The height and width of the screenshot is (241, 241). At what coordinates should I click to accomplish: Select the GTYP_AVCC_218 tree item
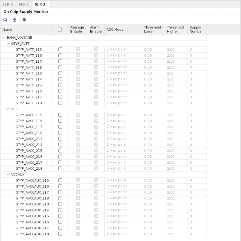click(29, 169)
